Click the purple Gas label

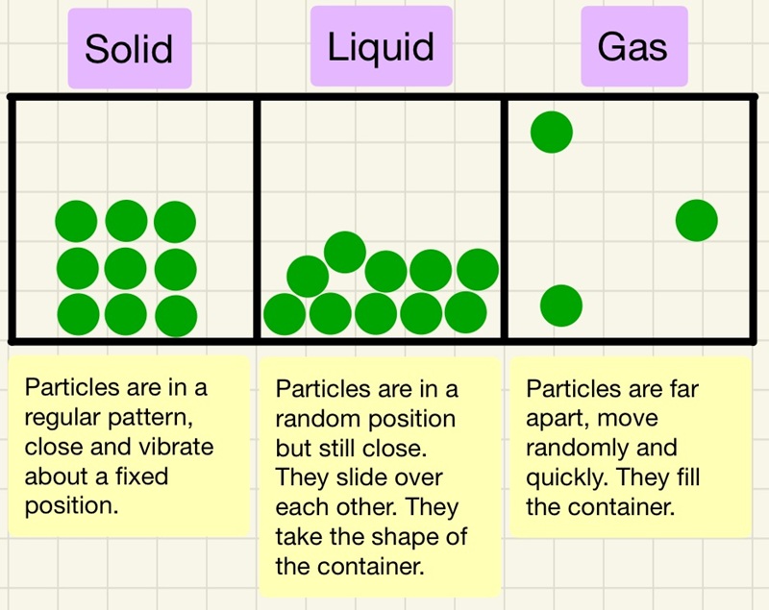633,46
